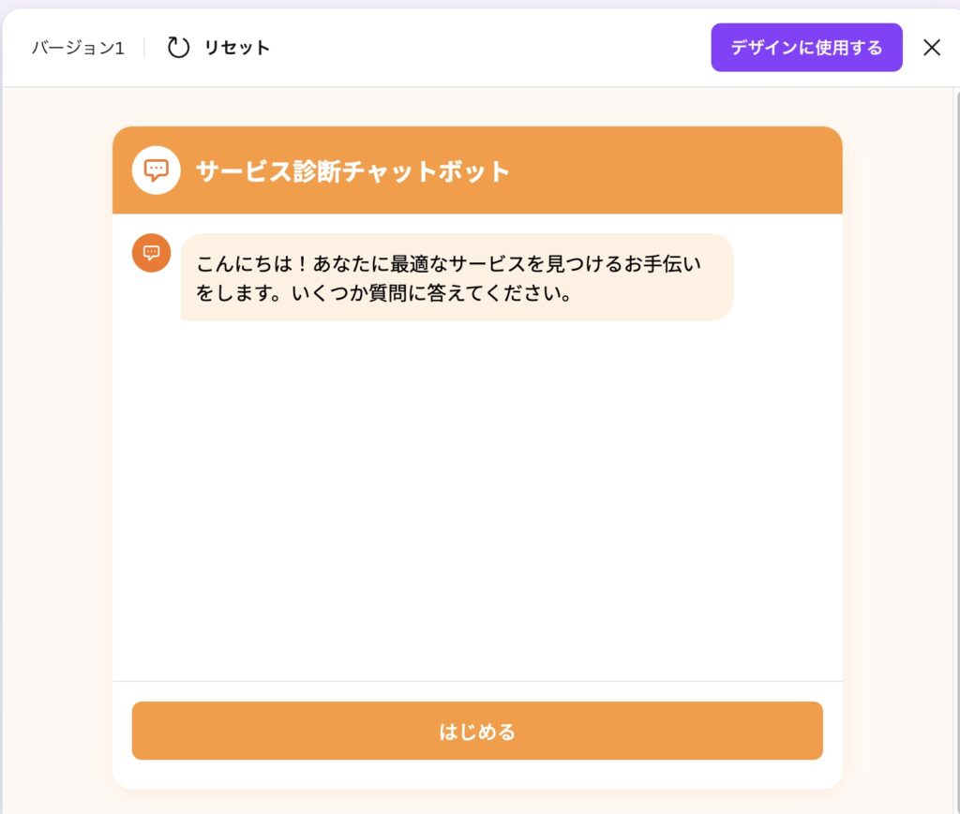Click the divider between バージョン1 and リセット
The width and height of the screenshot is (960, 814).
[144, 47]
